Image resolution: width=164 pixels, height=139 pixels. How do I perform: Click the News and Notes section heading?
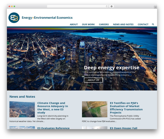pos(22,97)
